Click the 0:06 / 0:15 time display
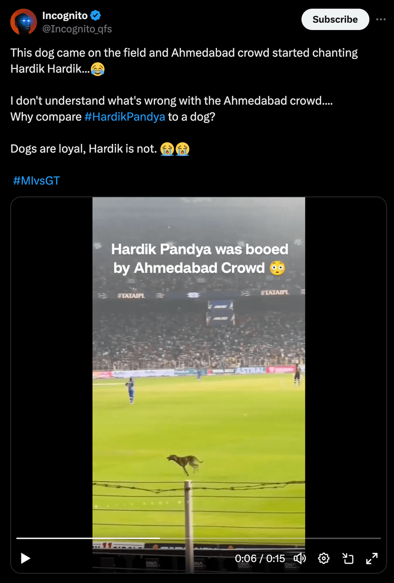 (260, 558)
